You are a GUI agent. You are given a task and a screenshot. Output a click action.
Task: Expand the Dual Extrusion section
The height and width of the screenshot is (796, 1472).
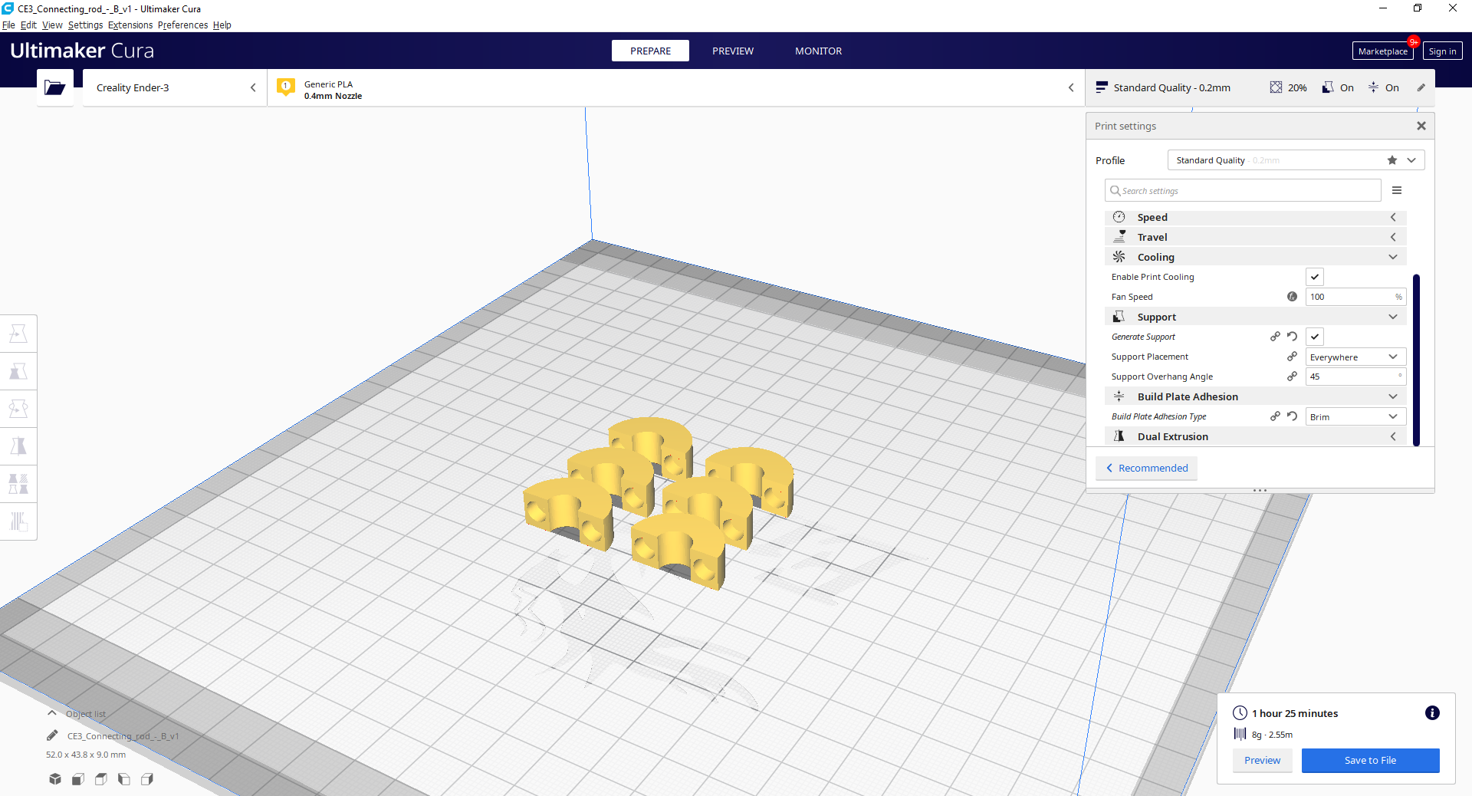(1255, 436)
